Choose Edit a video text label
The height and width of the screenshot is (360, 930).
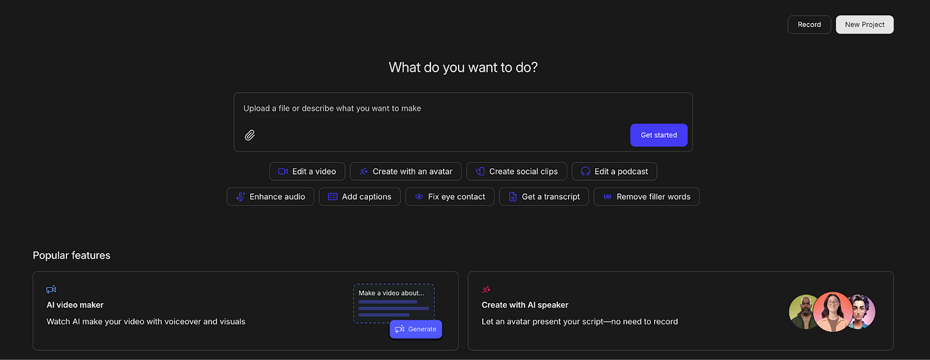tap(314, 171)
